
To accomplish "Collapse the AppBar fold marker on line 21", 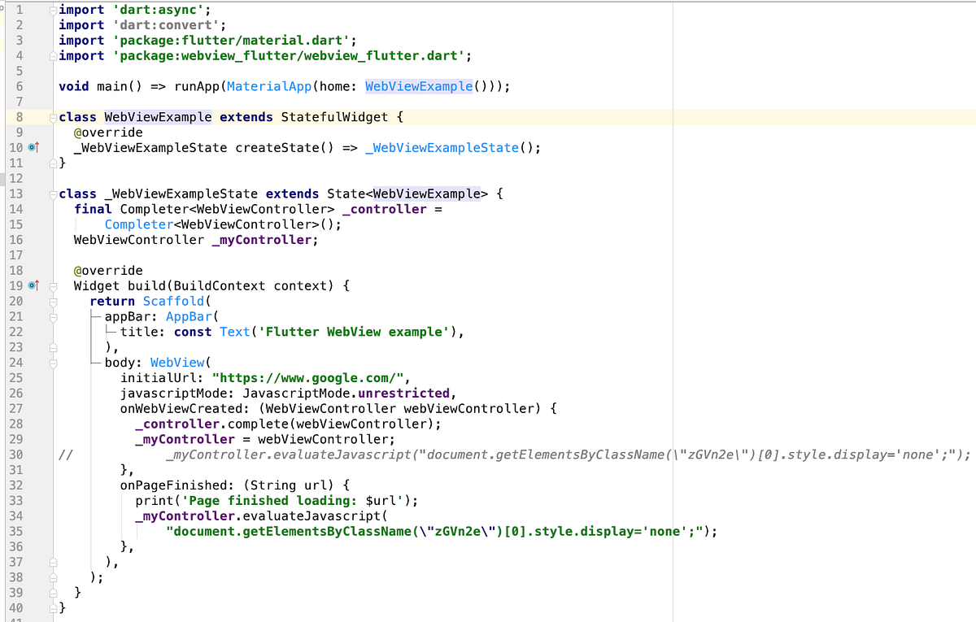I will [52, 316].
